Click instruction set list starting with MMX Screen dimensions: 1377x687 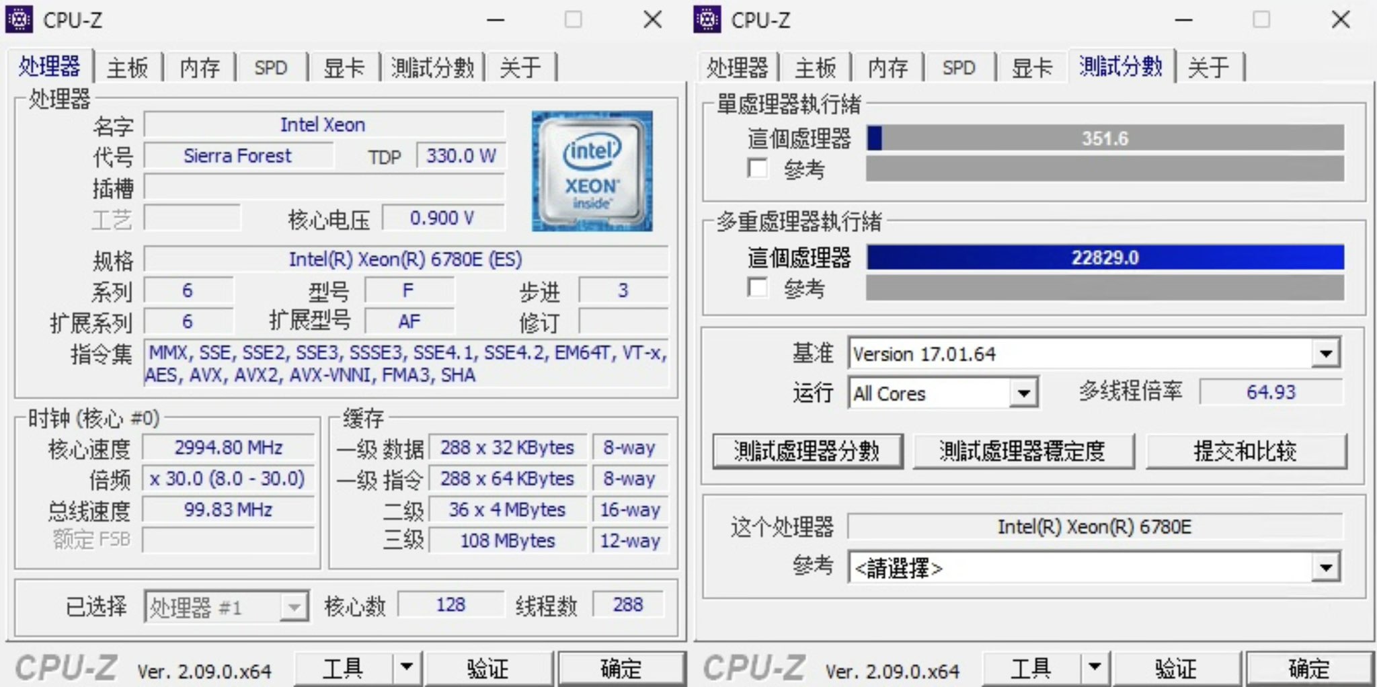[x=406, y=364]
